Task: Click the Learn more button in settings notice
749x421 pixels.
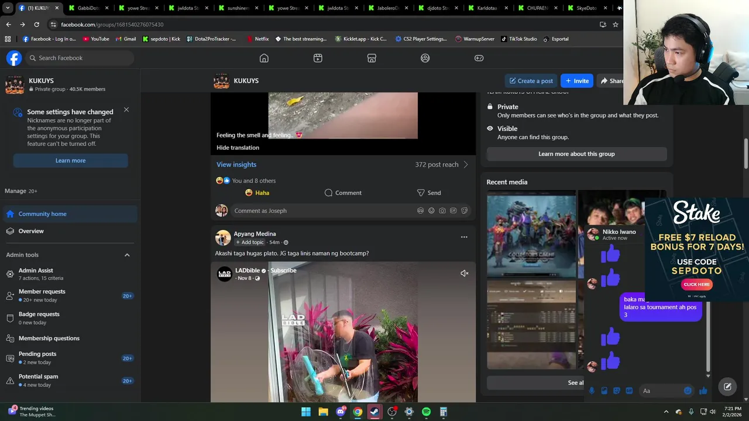Action: coord(70,160)
